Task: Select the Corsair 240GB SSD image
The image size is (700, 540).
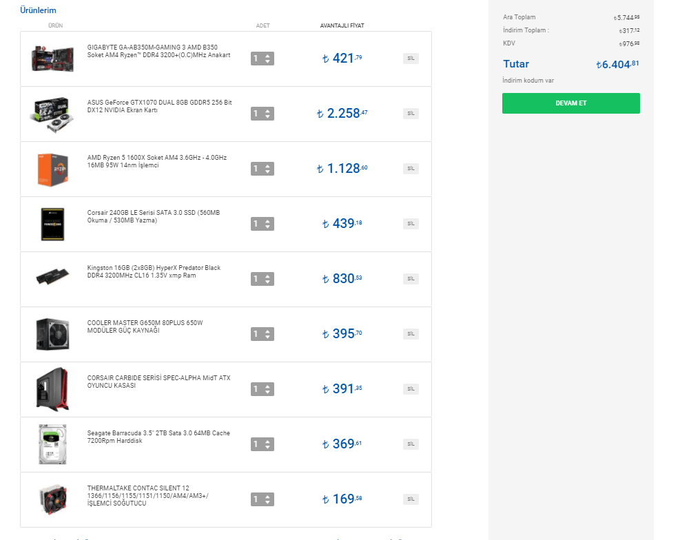Action: click(x=52, y=224)
